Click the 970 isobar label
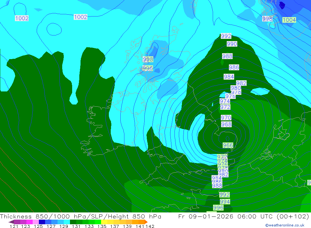This screenshot has width=311, height=228. pos(226,118)
